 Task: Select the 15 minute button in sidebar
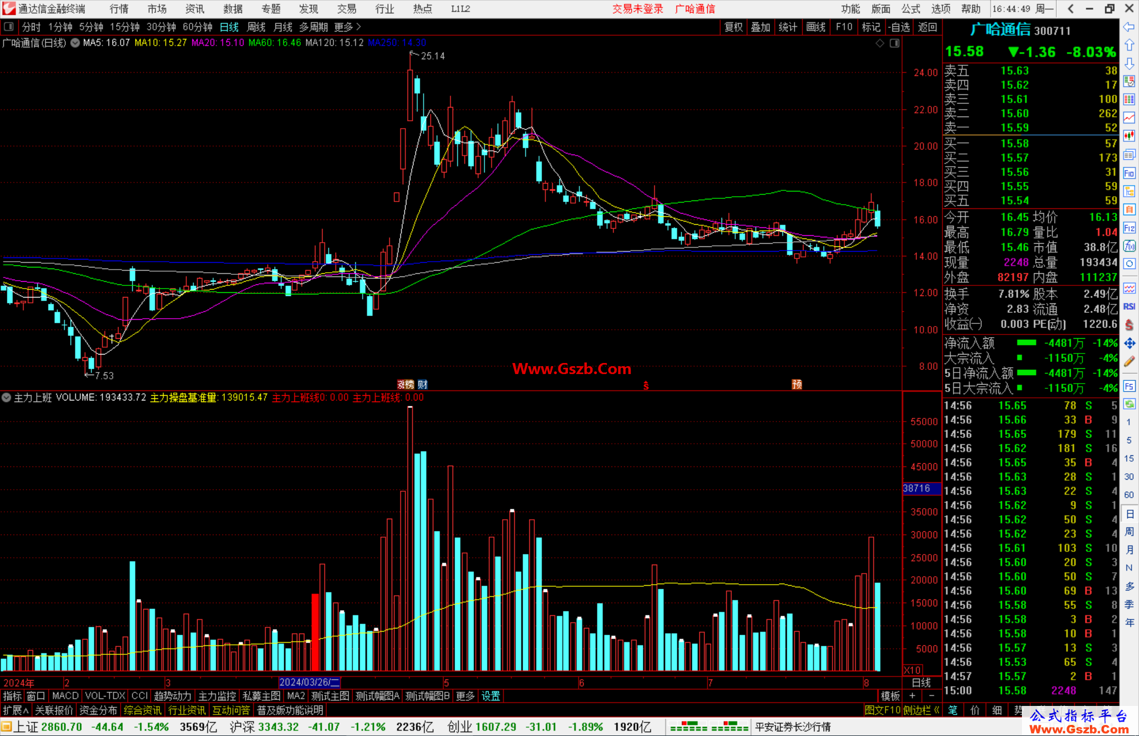point(1129,458)
